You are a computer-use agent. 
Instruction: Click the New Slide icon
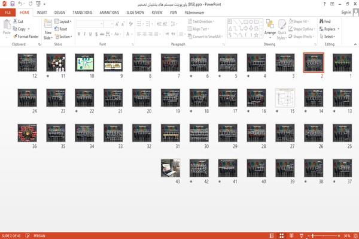click(x=48, y=24)
